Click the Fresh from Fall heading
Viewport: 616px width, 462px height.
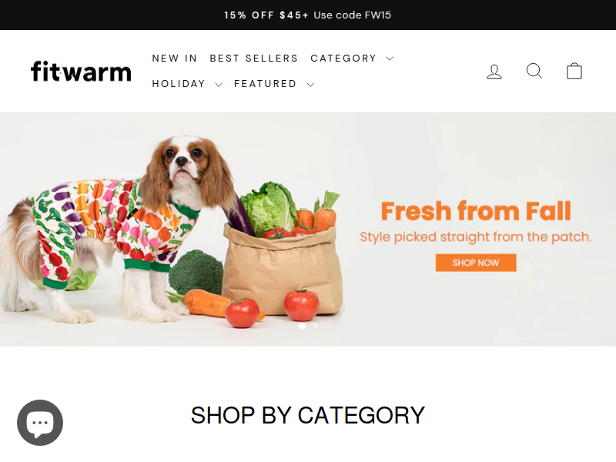tap(476, 211)
